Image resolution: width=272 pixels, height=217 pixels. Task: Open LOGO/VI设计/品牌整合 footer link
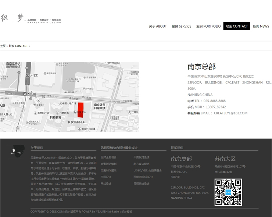(147, 170)
